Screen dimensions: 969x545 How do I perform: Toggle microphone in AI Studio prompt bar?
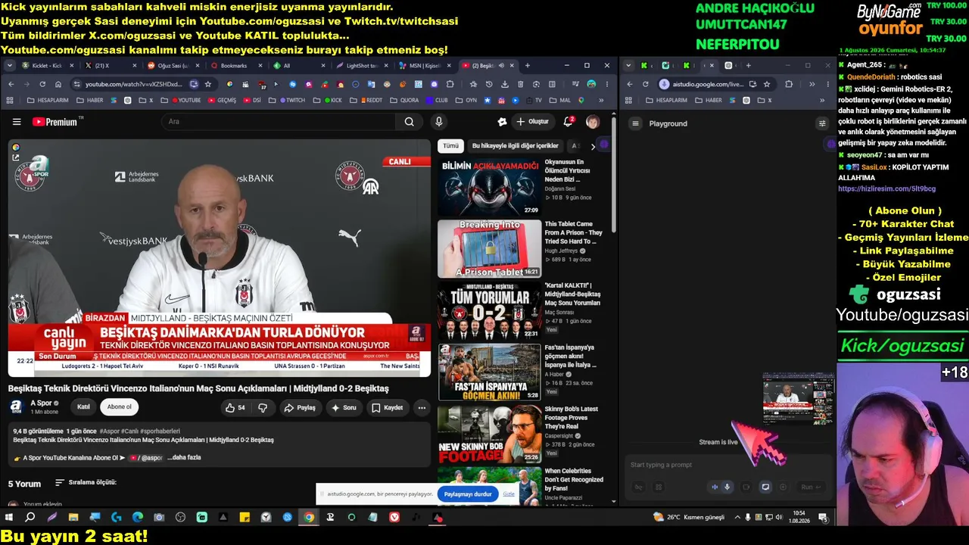(x=728, y=487)
